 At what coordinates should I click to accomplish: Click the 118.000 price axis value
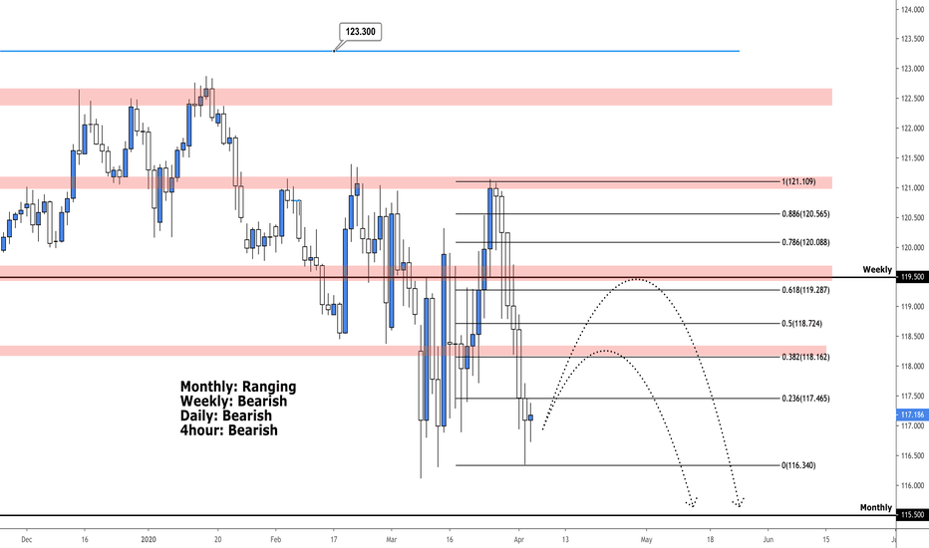(912, 366)
